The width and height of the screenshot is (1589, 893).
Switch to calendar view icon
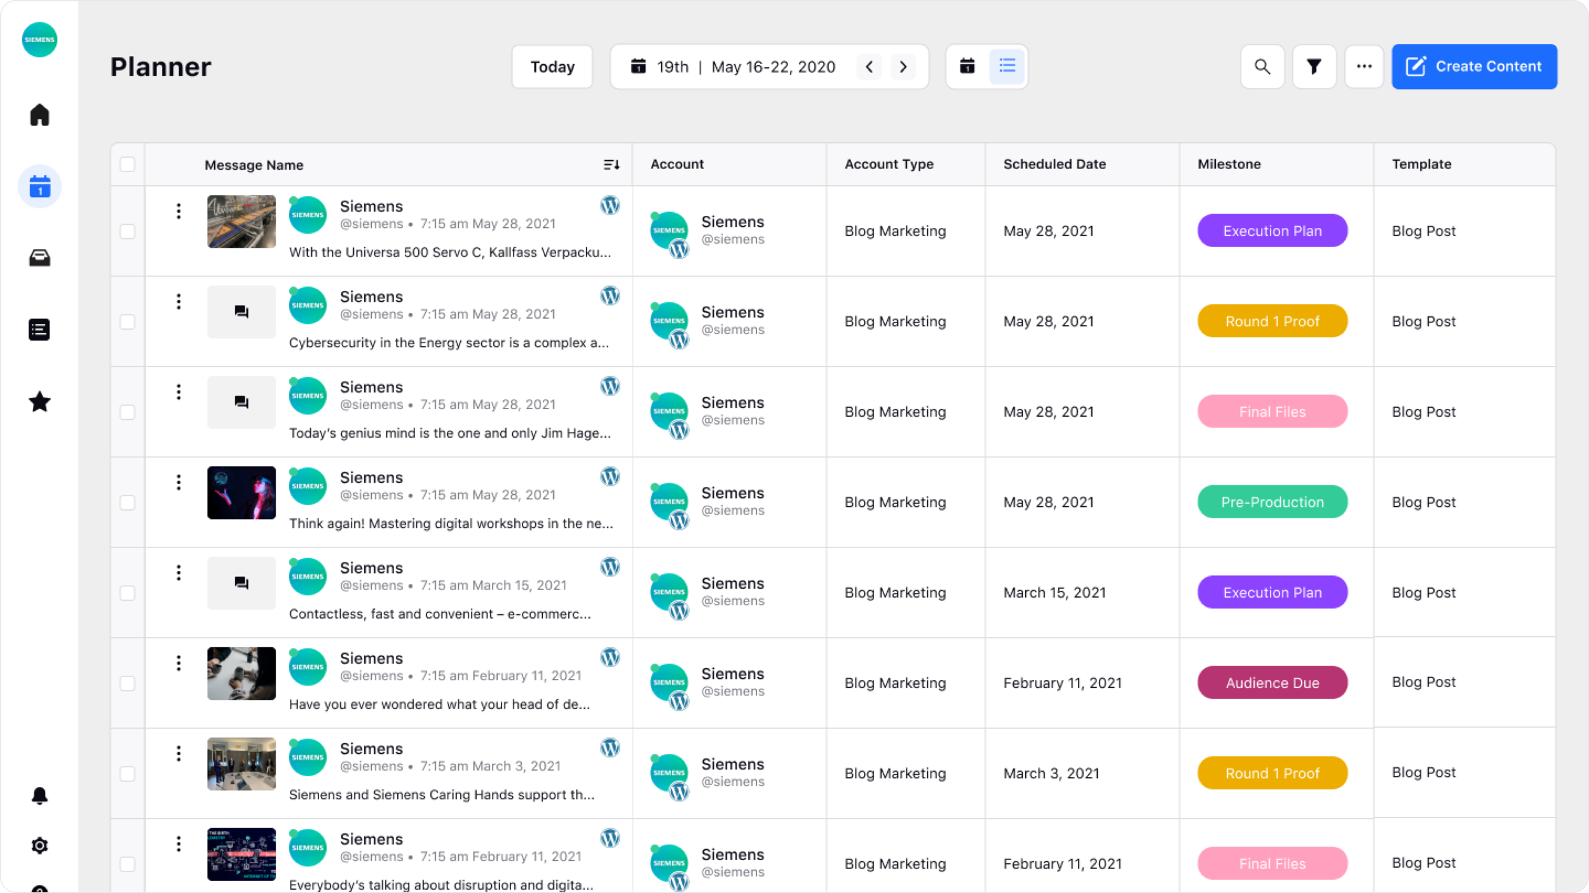[967, 66]
